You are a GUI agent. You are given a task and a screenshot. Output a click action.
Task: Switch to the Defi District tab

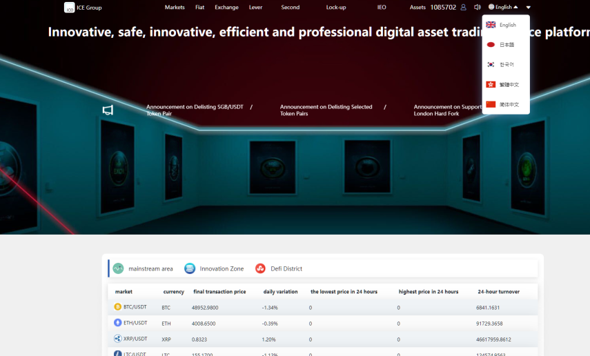point(279,268)
